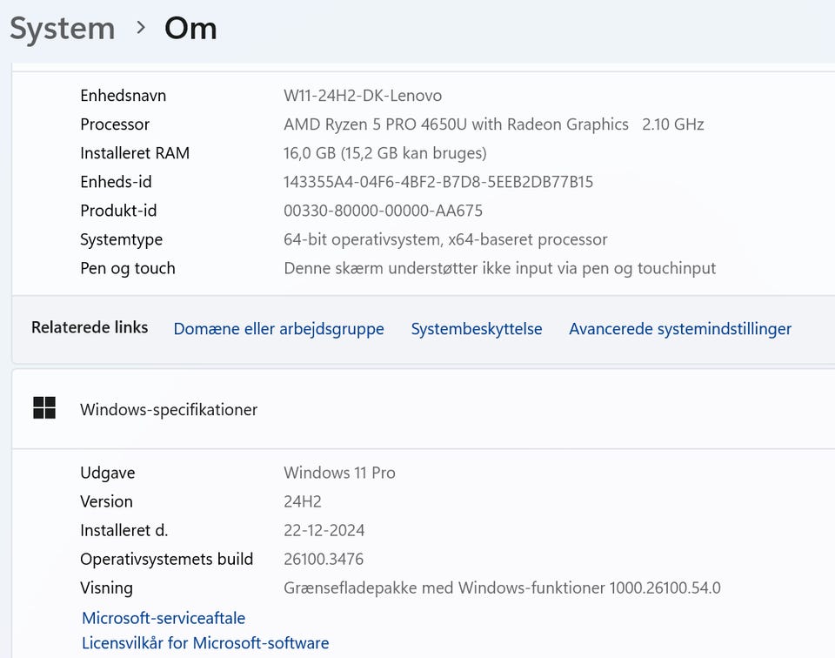Click the Enheds-id value string

438,182
